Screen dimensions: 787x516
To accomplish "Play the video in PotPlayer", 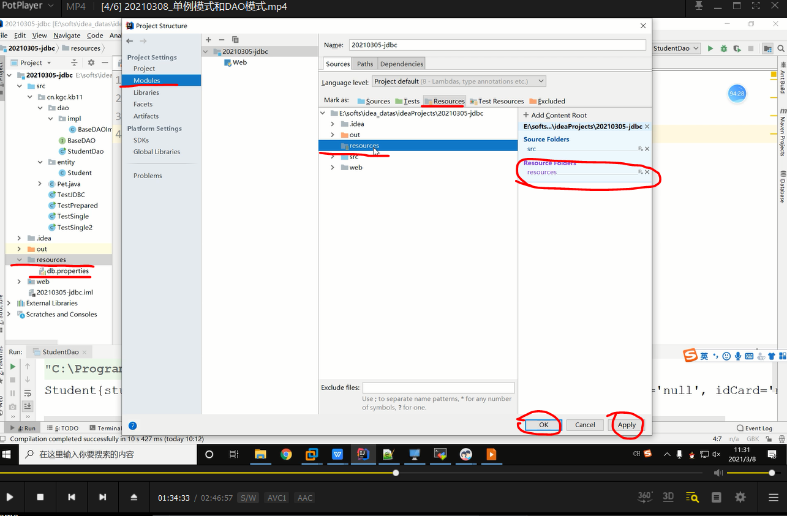I will pos(10,497).
